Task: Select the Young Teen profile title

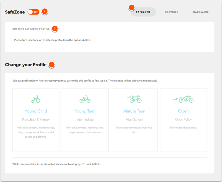Action: click(x=85, y=111)
